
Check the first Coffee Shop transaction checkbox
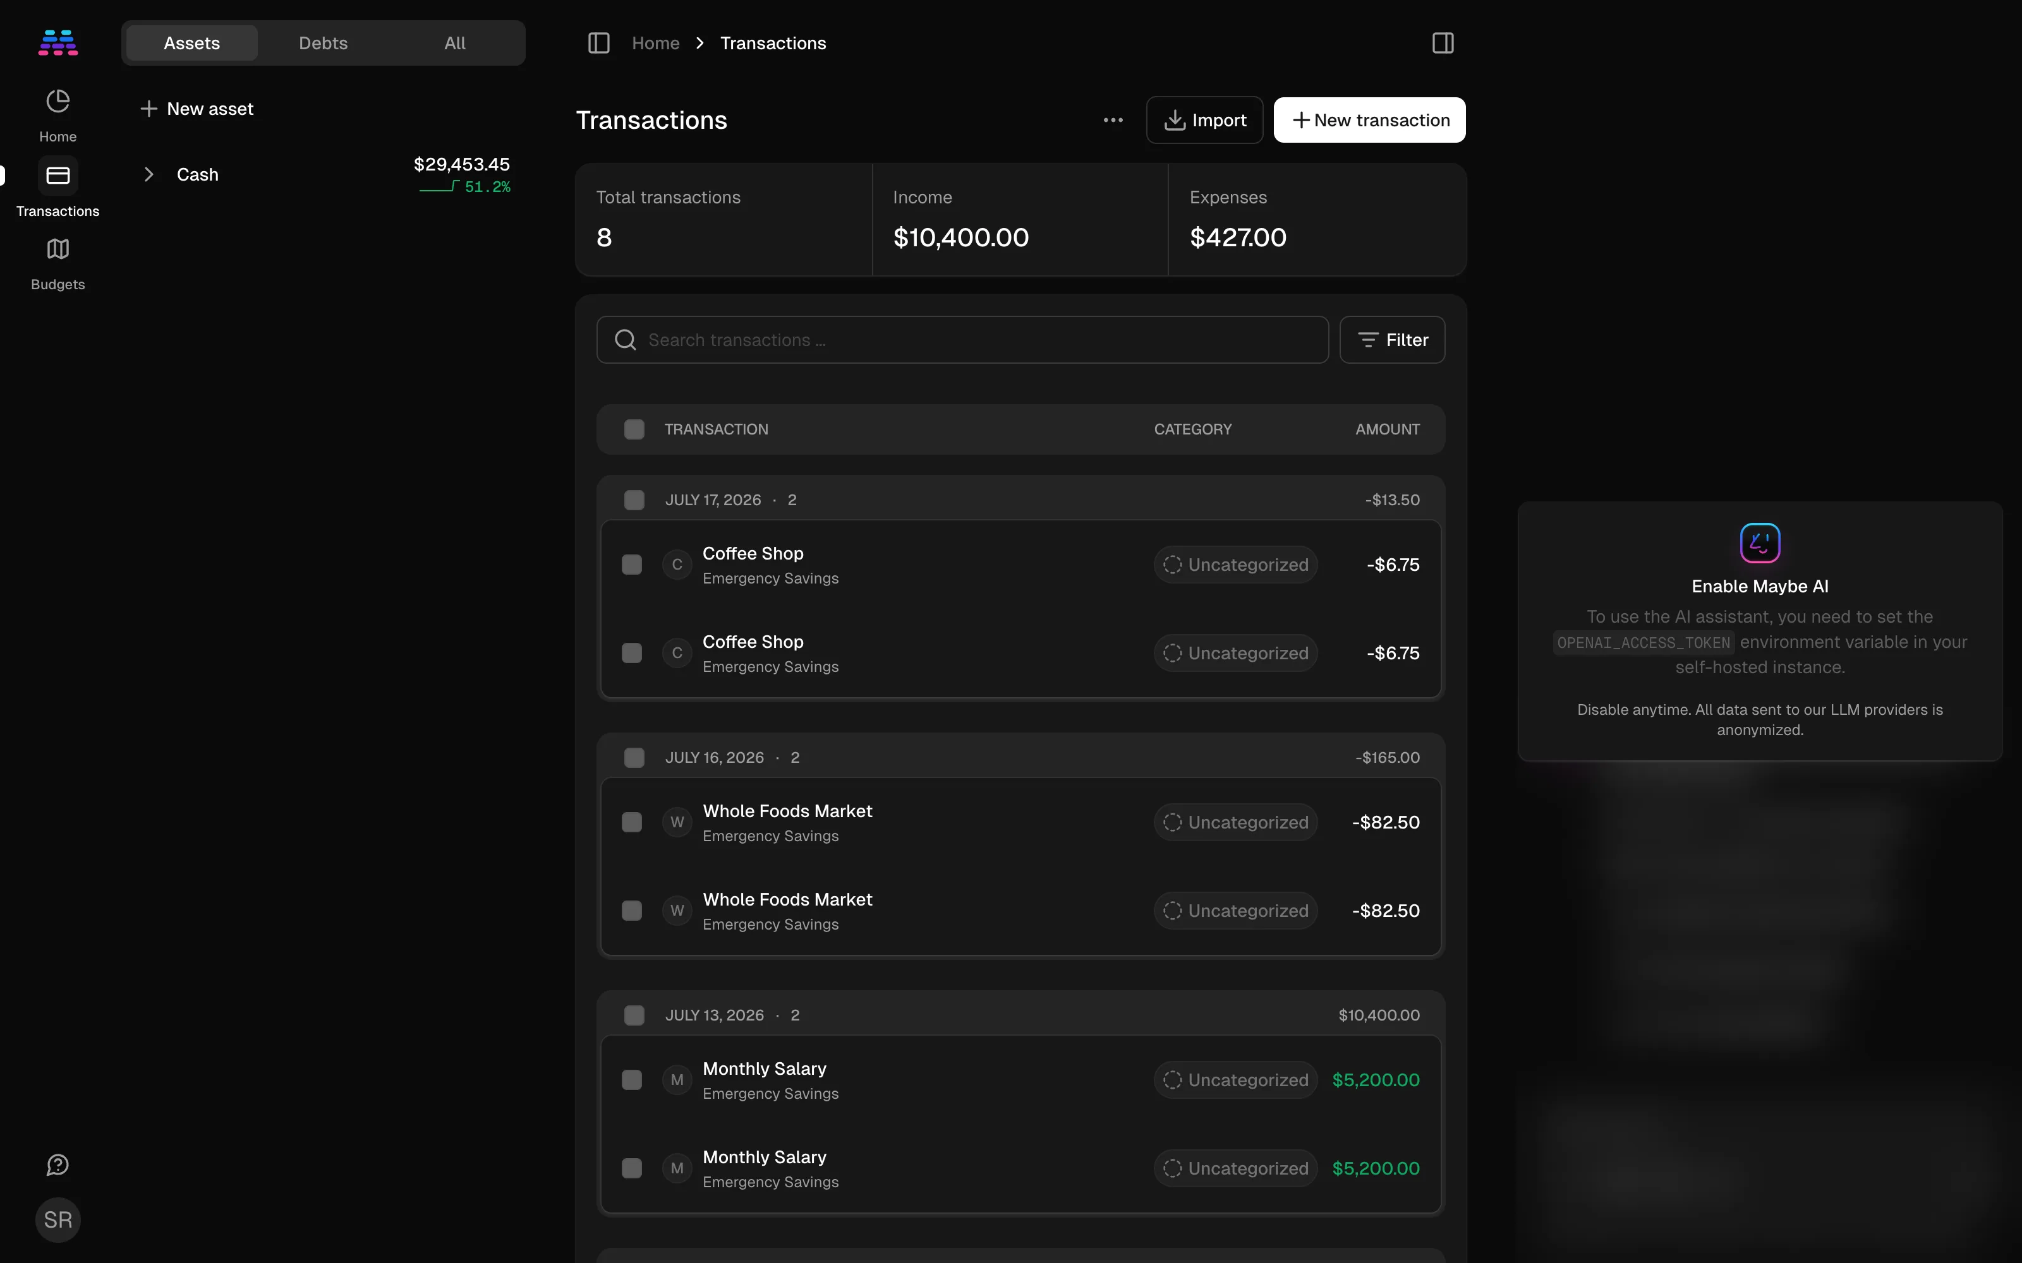pos(632,565)
